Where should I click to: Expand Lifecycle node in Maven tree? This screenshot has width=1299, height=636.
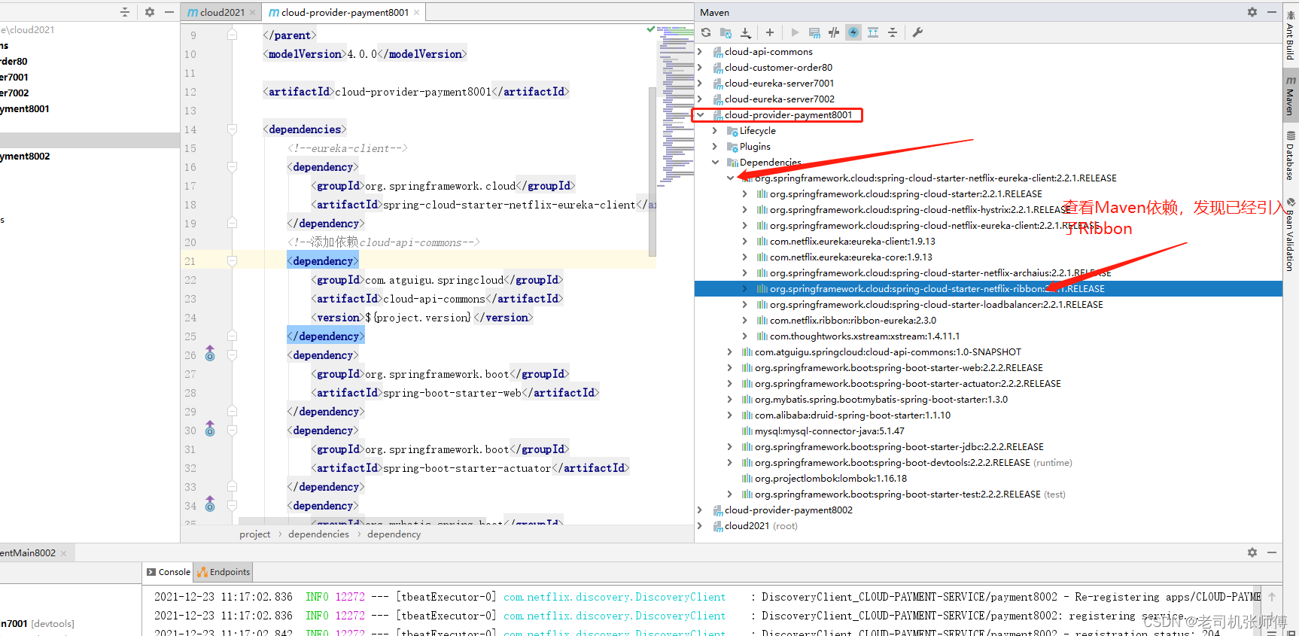pos(715,131)
